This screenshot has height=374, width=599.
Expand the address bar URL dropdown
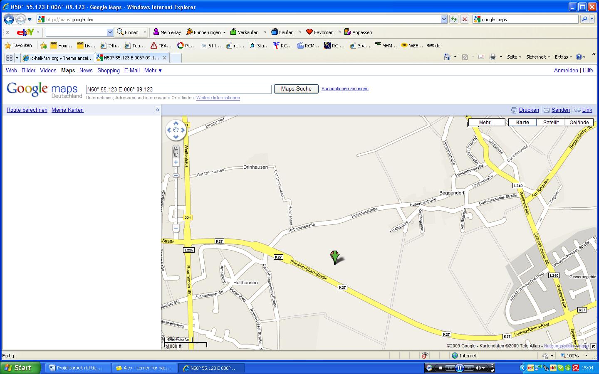(x=444, y=19)
